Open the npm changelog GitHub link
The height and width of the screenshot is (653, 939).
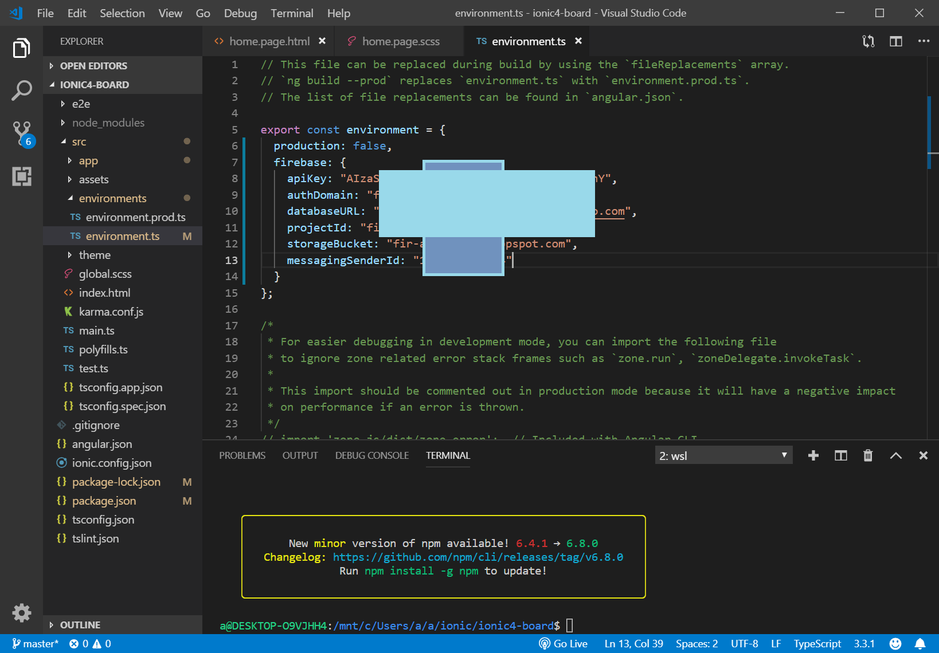tap(478, 557)
